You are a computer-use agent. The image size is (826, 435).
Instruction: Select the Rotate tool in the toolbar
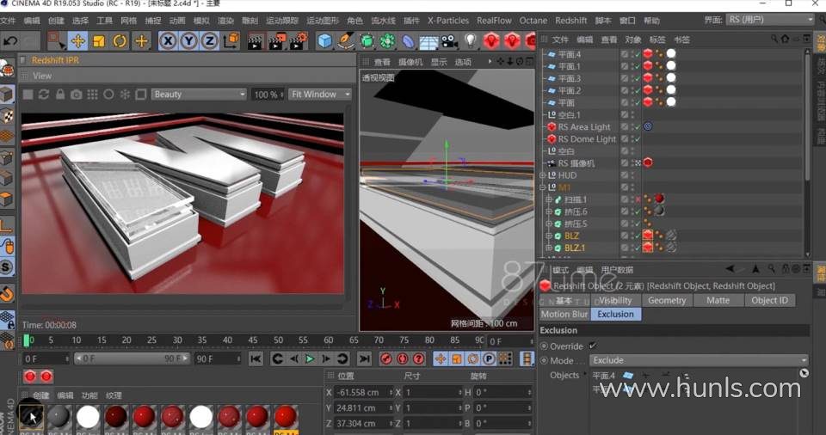tap(120, 41)
